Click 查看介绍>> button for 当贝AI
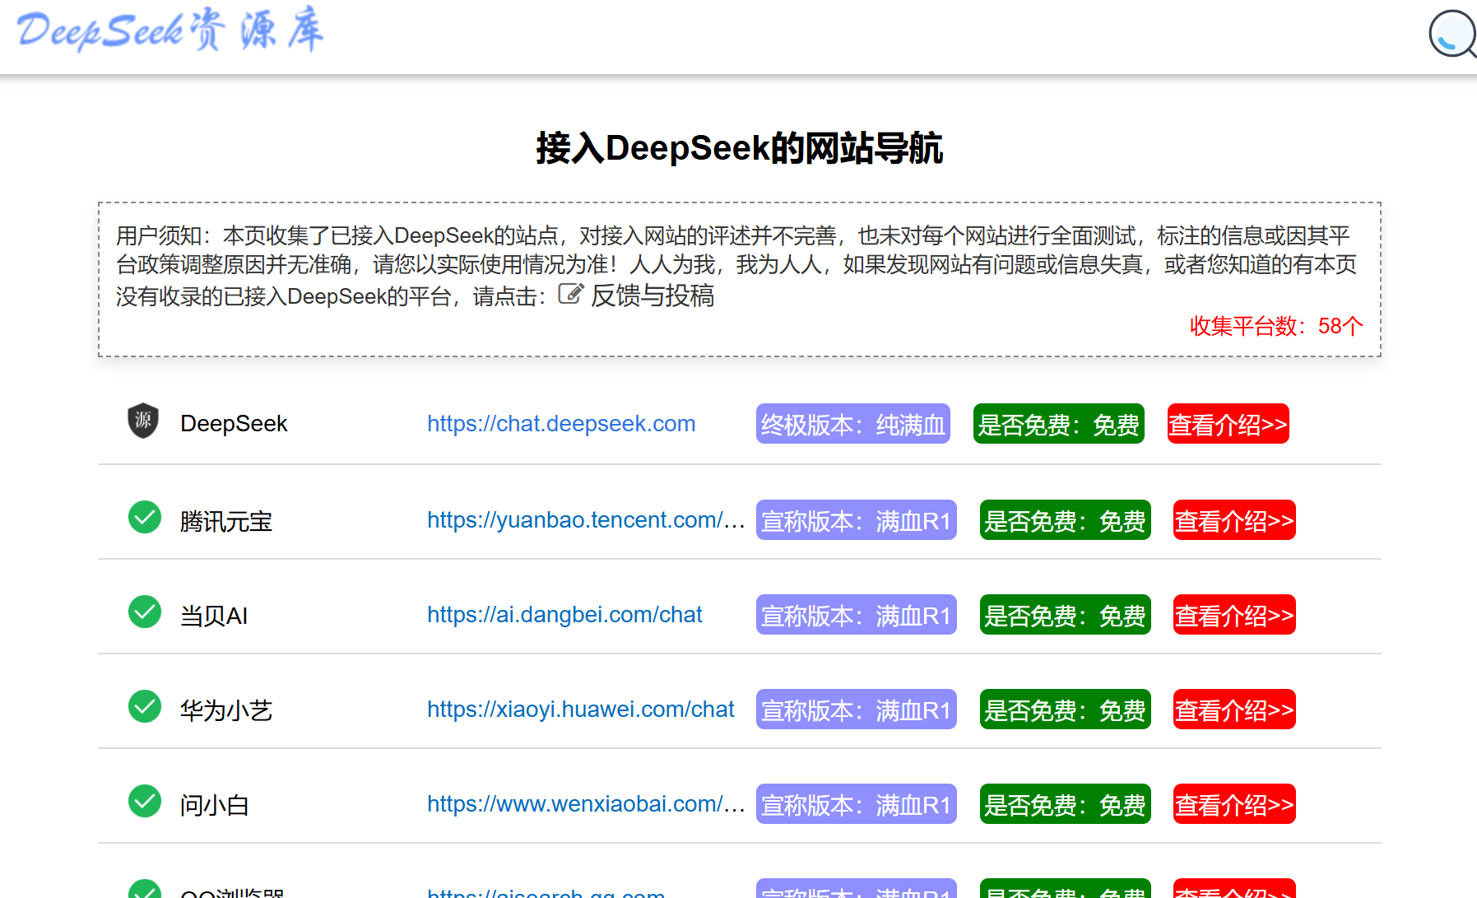 pos(1234,615)
